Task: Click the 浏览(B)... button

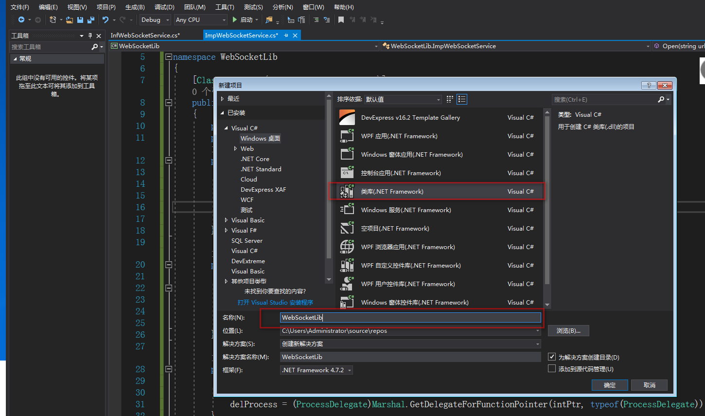Action: [x=568, y=331]
